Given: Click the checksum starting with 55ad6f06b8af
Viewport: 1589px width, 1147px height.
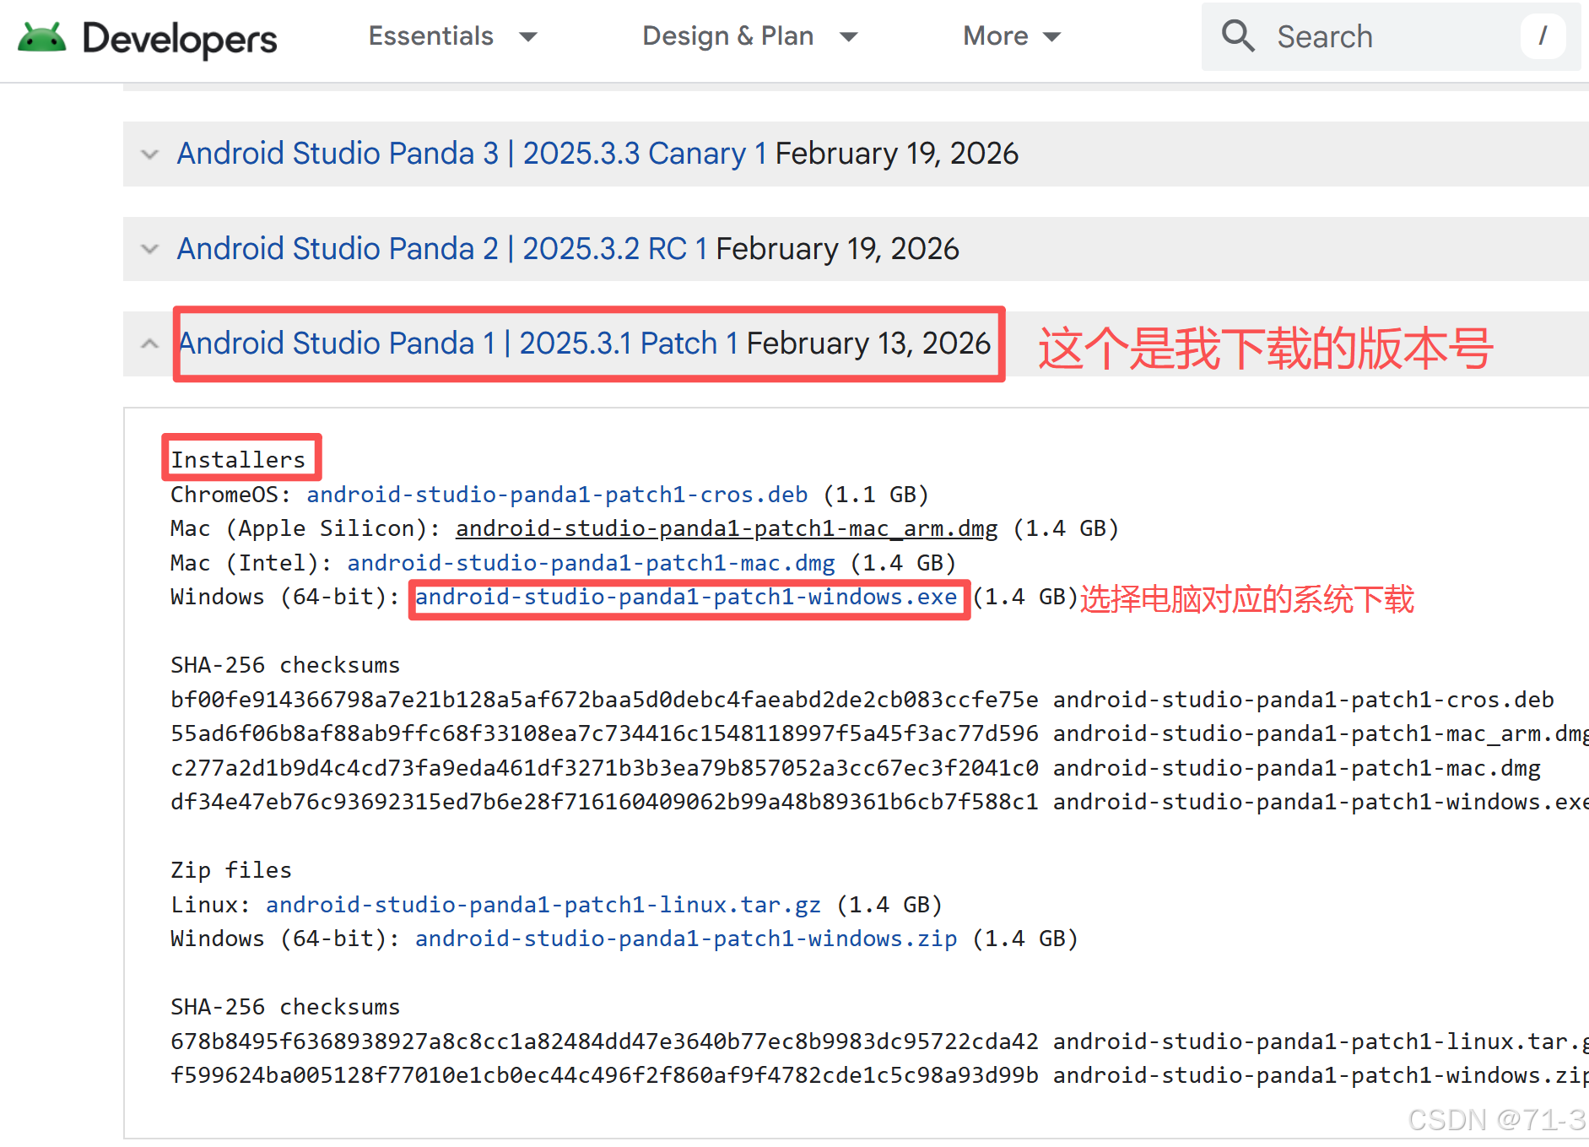Looking at the screenshot, I should [604, 733].
